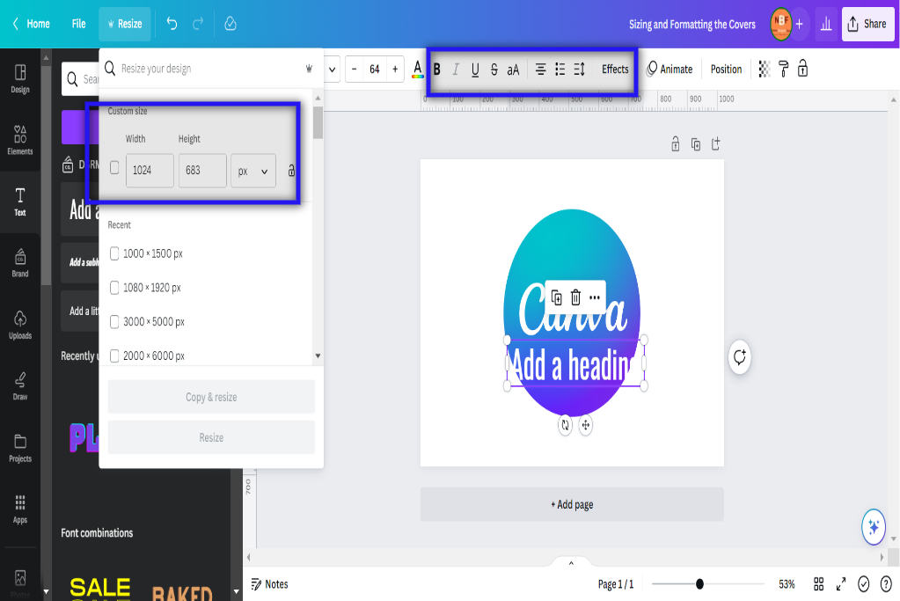900x601 pixels.
Task: Open the analytics bar chart icon
Action: (x=826, y=24)
